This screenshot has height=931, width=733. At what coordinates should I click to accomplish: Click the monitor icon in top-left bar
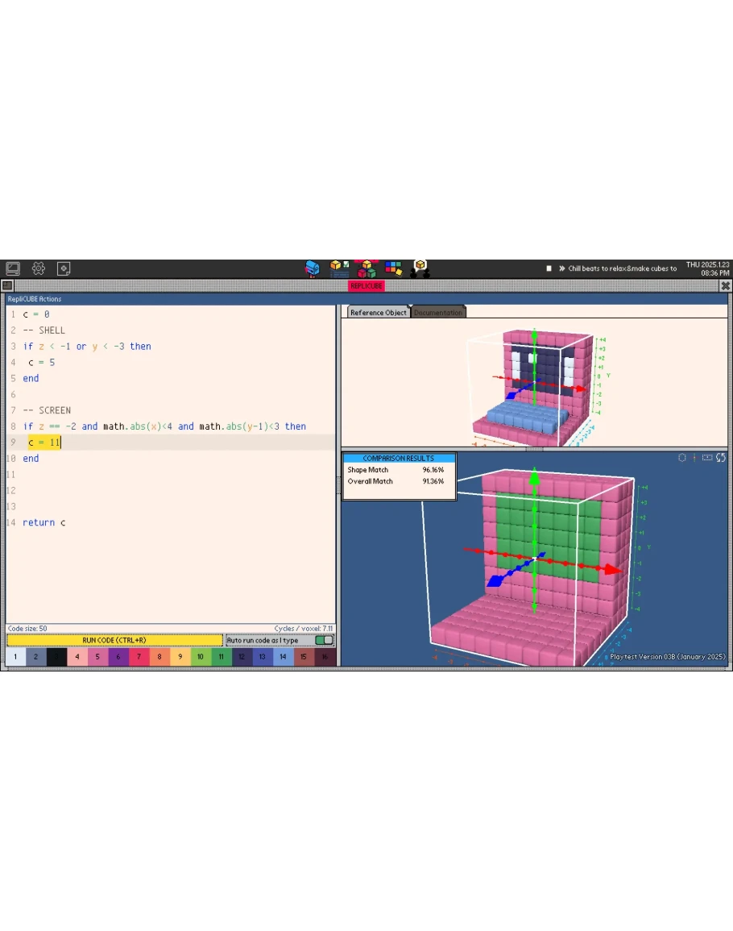pyautogui.click(x=13, y=268)
